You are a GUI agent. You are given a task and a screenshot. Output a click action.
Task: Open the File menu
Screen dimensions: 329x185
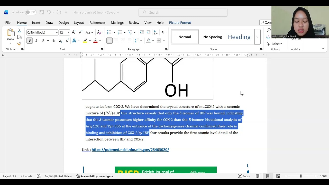pyautogui.click(x=8, y=23)
